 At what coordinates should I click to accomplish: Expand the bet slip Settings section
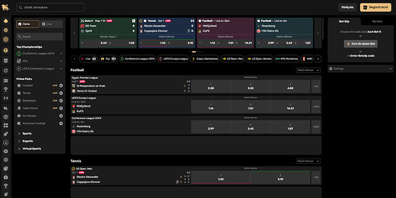(360, 69)
